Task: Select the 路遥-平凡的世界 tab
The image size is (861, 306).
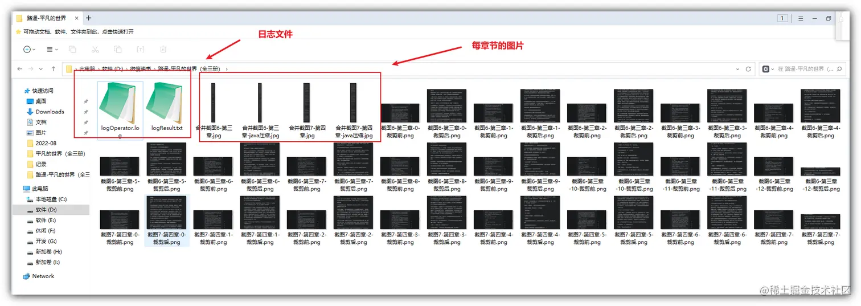Action: 48,18
